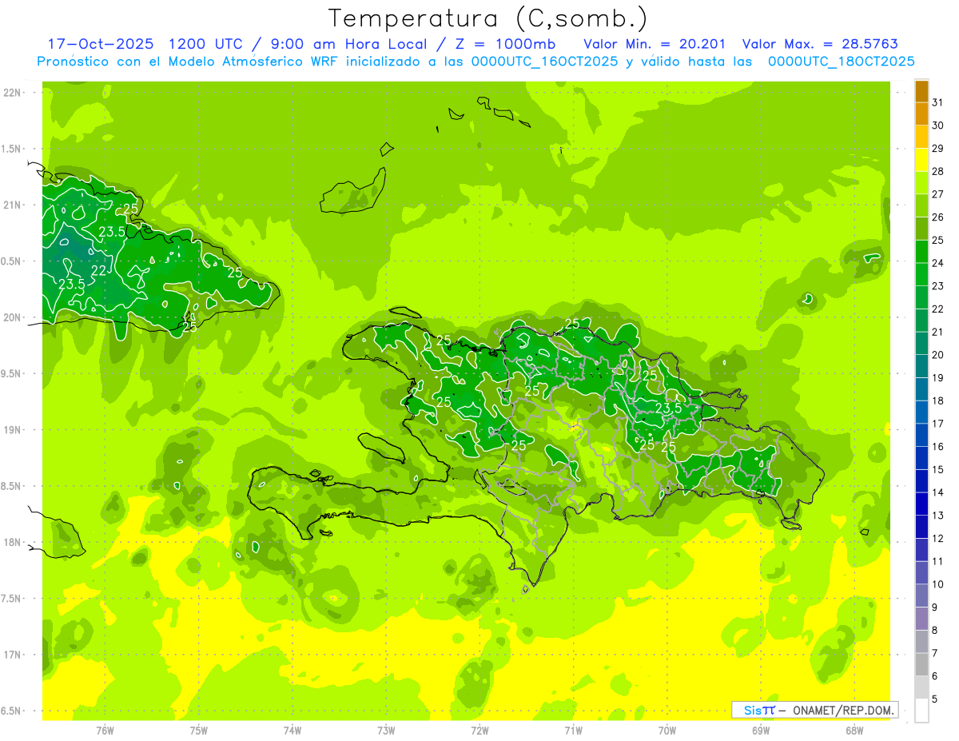Click the "Temperatura (C,somb.)" chart title
This screenshot has width=959, height=741.
488,18
